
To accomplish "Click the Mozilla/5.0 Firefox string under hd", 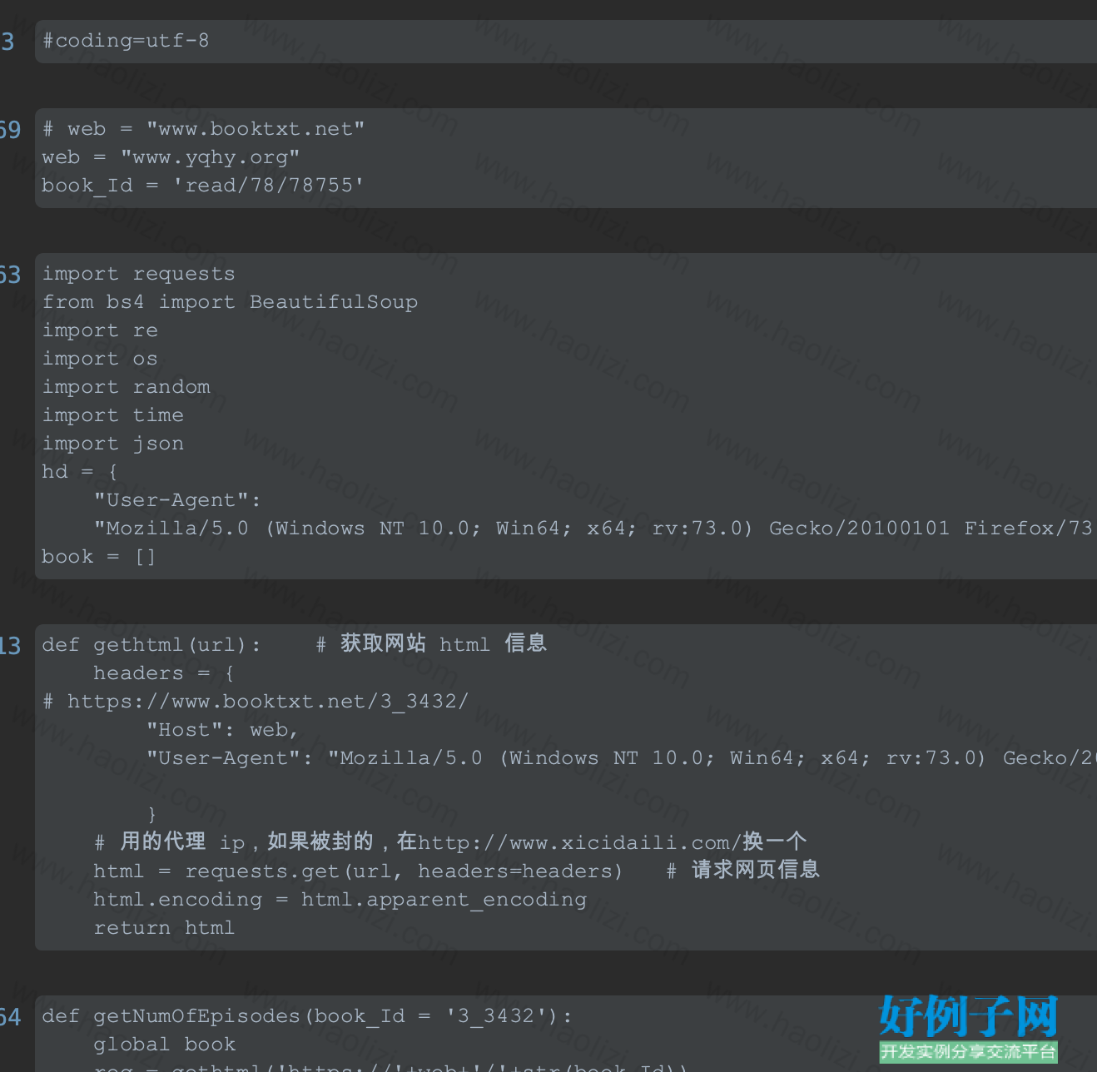I will [594, 529].
